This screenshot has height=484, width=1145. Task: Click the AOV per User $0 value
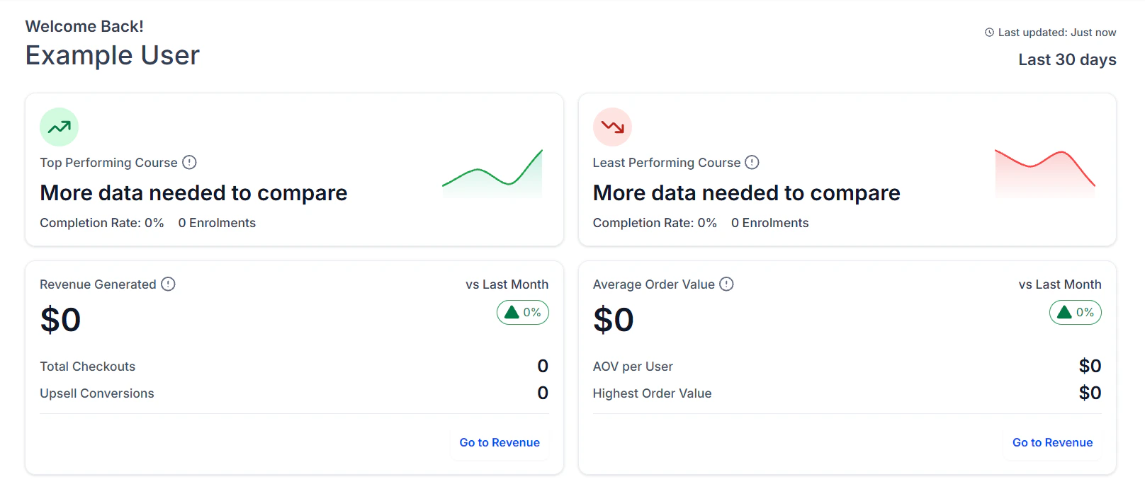(x=1090, y=366)
